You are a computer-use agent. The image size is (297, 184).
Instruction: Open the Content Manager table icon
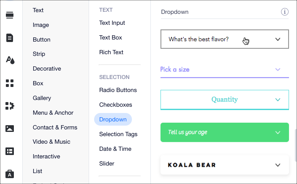[x=10, y=151]
